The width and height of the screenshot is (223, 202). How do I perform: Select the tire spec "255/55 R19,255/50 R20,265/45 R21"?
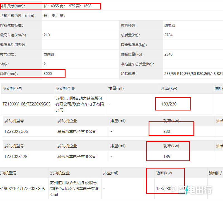pos(193,74)
